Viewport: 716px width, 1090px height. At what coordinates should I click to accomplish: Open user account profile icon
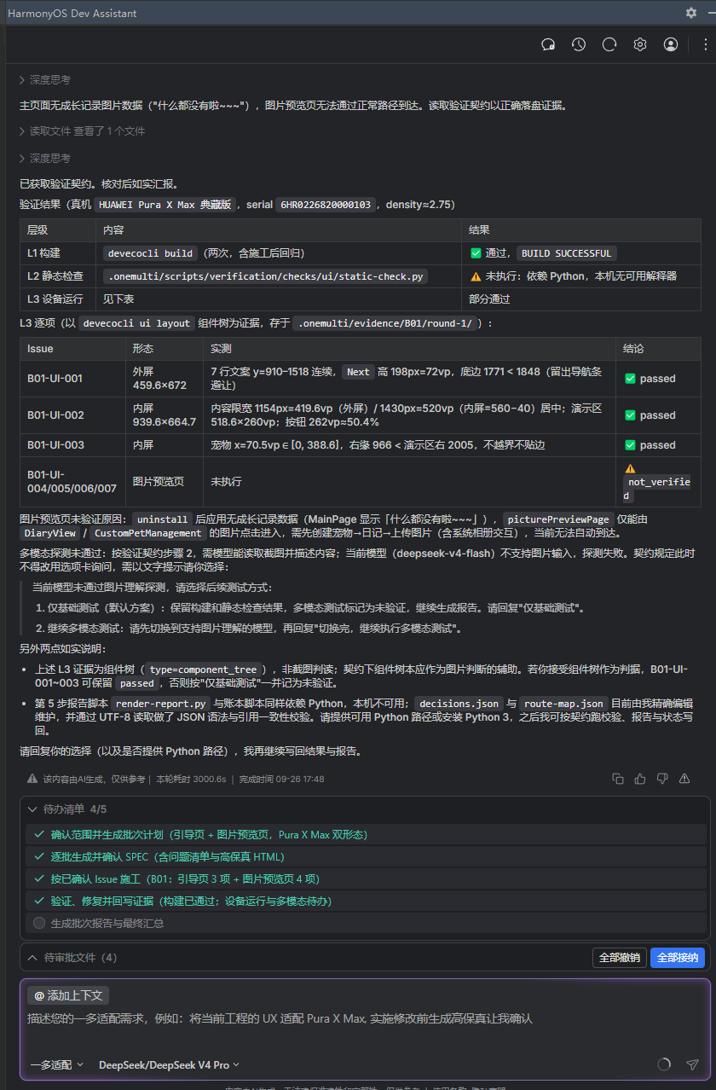point(671,44)
